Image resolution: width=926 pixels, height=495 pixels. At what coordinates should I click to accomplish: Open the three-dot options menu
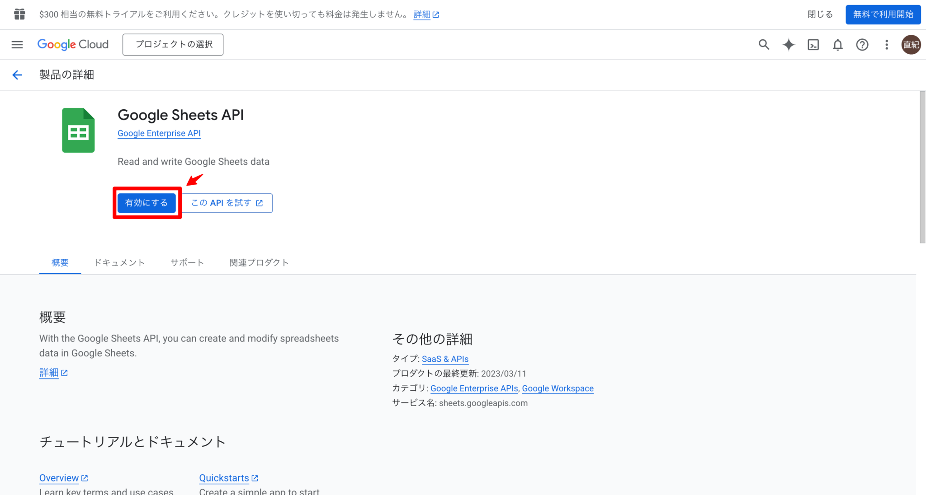[886, 45]
